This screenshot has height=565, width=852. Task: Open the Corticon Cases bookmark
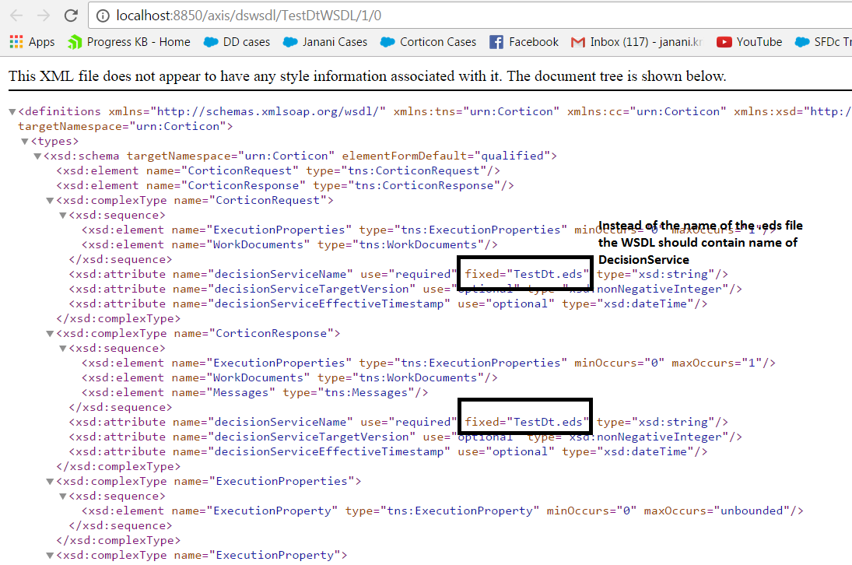pos(428,42)
